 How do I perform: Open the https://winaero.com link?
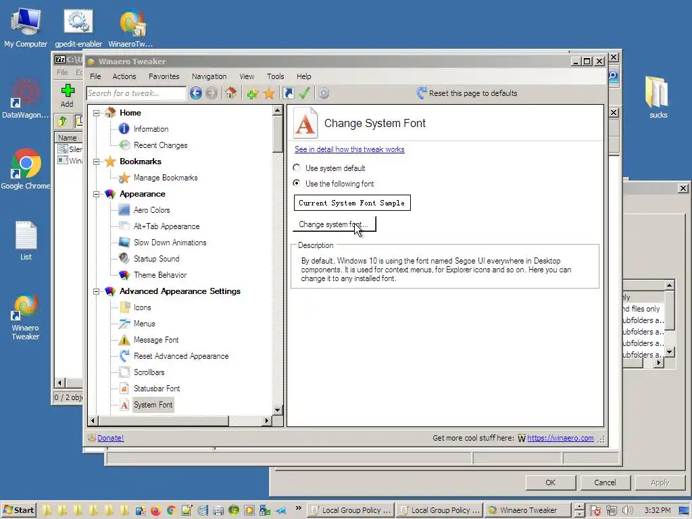point(560,438)
